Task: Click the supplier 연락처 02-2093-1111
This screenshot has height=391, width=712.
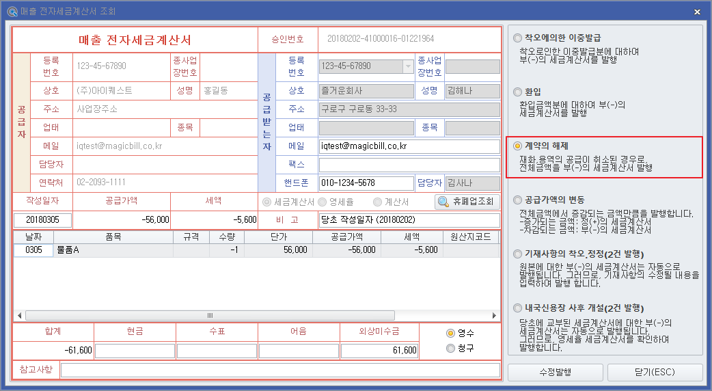Action: pyautogui.click(x=101, y=183)
